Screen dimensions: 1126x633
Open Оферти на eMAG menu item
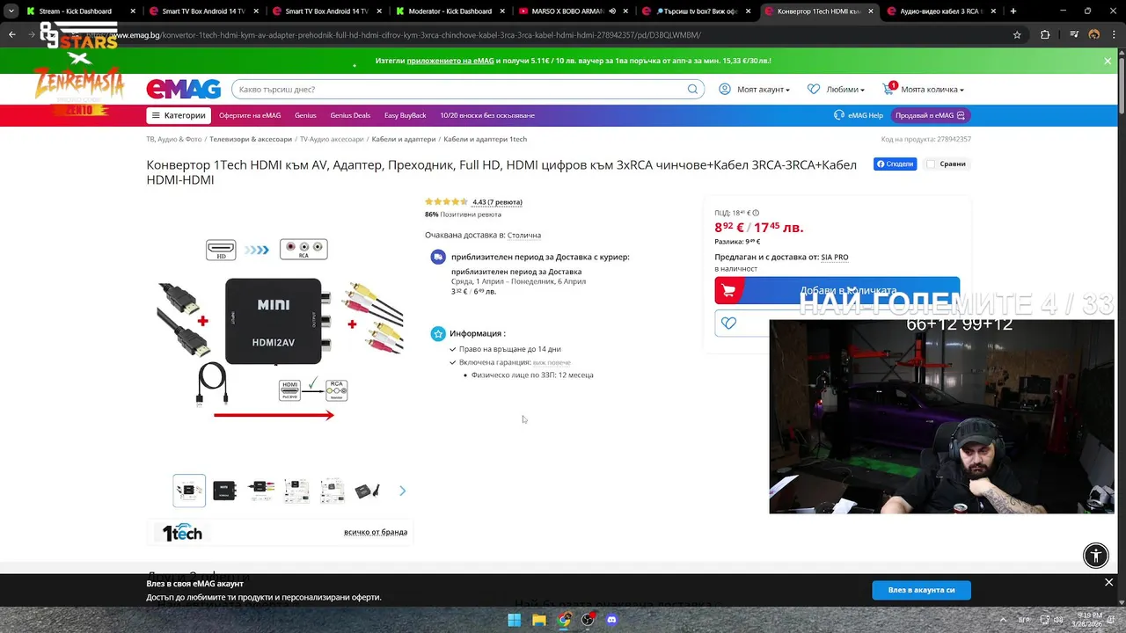[250, 115]
